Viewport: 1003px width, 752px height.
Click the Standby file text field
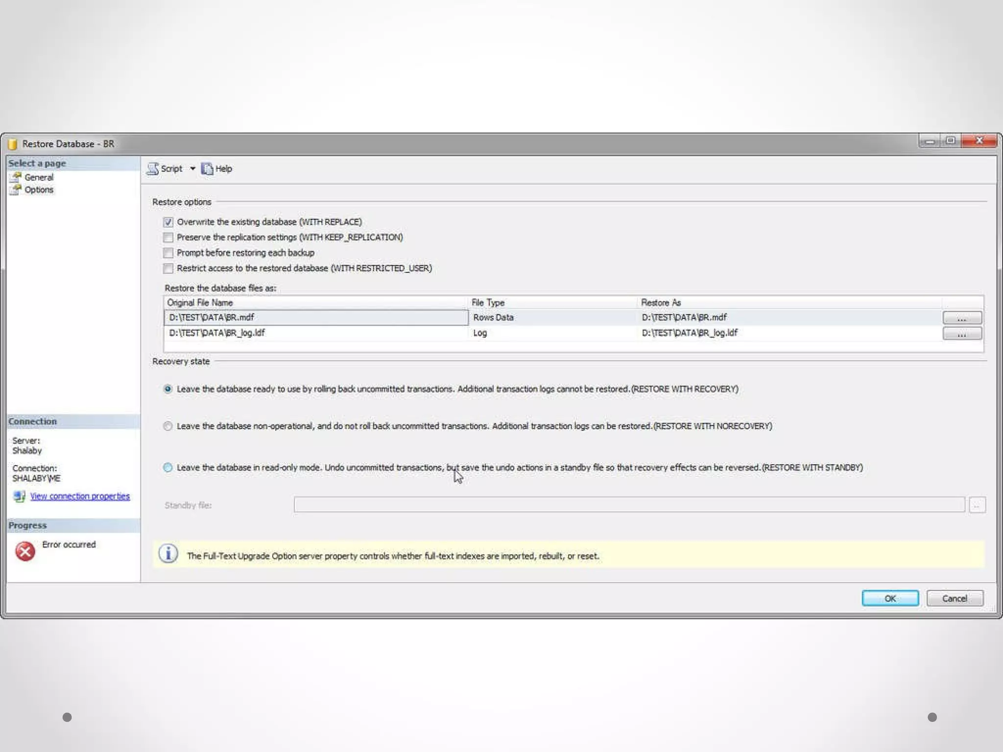[629, 505]
